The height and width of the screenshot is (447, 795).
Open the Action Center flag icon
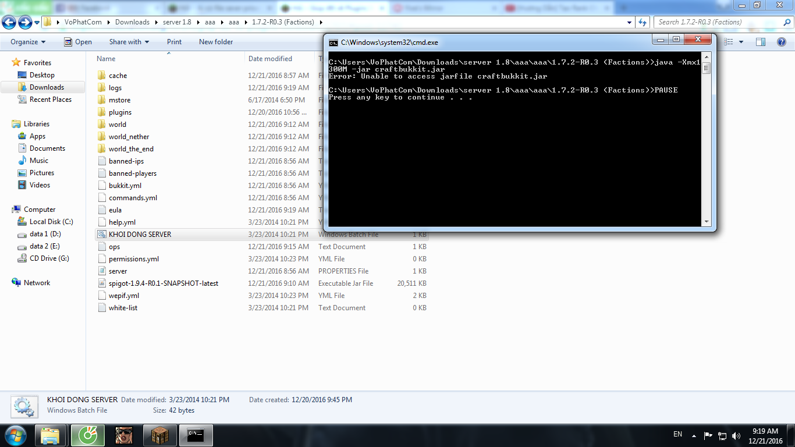[708, 435]
